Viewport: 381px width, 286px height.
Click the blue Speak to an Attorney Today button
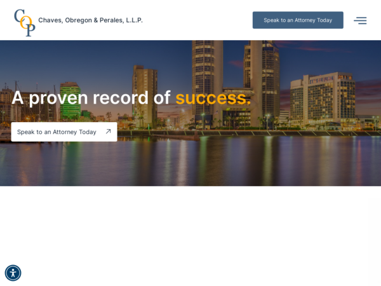point(298,20)
